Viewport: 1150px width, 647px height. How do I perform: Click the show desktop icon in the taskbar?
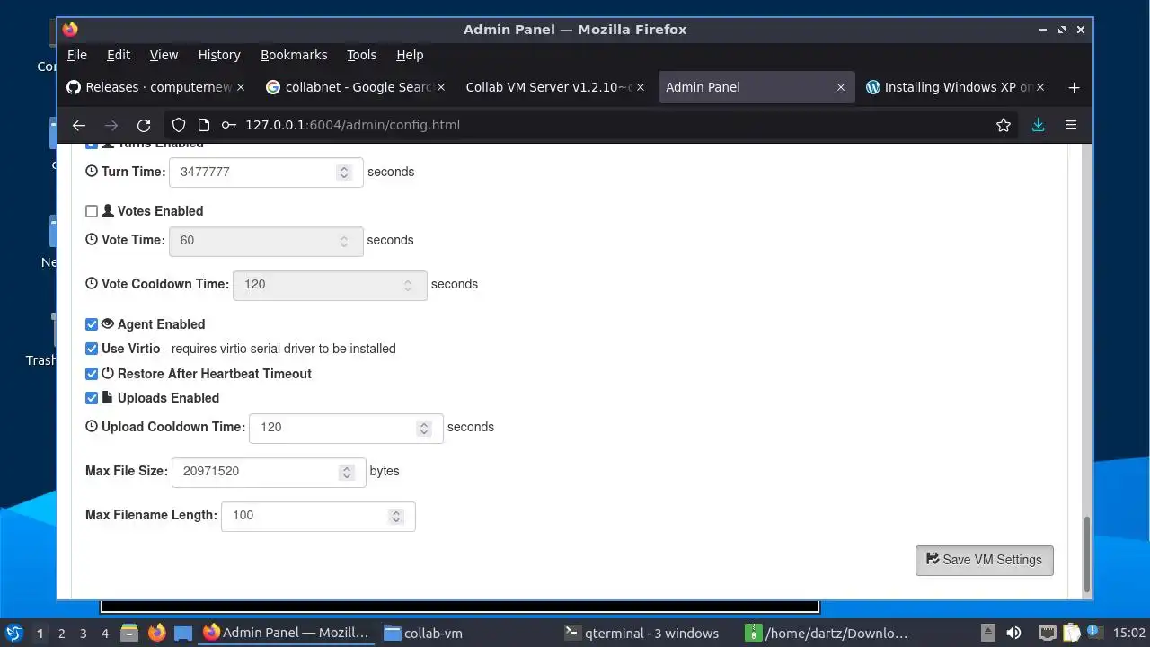point(183,633)
